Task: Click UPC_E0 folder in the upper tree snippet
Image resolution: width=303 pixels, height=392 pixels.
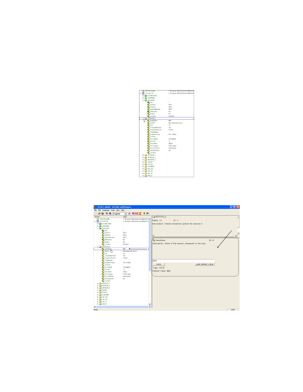Action: point(149,169)
